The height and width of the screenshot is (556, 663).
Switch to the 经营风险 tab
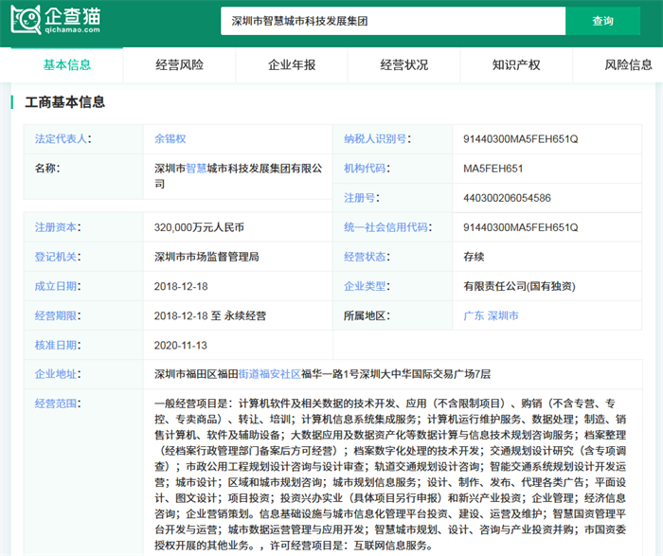pyautogui.click(x=179, y=65)
